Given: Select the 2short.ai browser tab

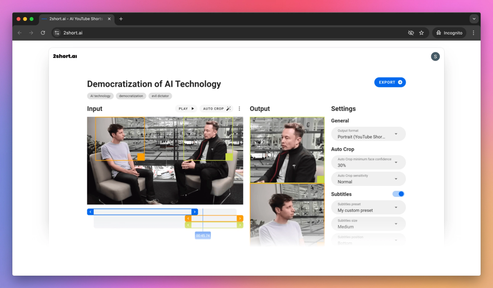Looking at the screenshot, I should (77, 19).
